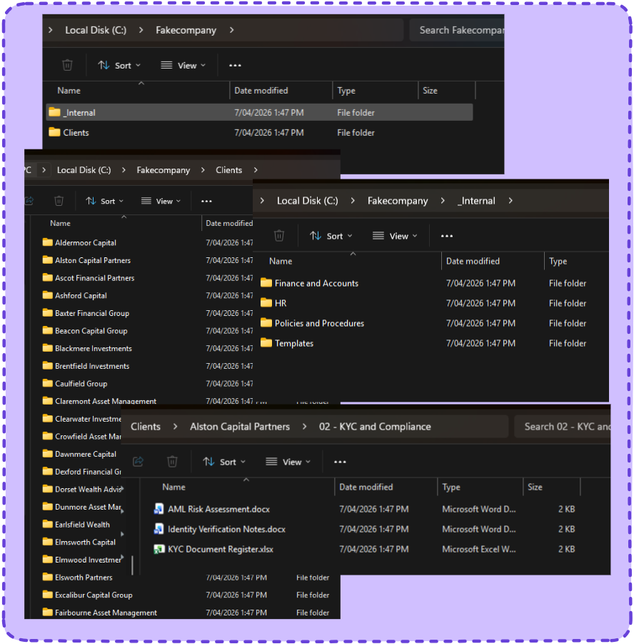The width and height of the screenshot is (634, 644).
Task: Click the trash icon in the KYC and Compliance window
Action: (172, 462)
